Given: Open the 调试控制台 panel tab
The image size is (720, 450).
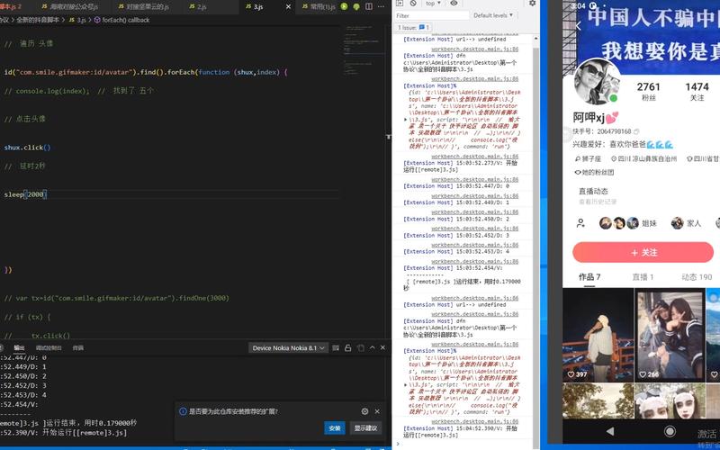Looking at the screenshot, I should tap(49, 347).
